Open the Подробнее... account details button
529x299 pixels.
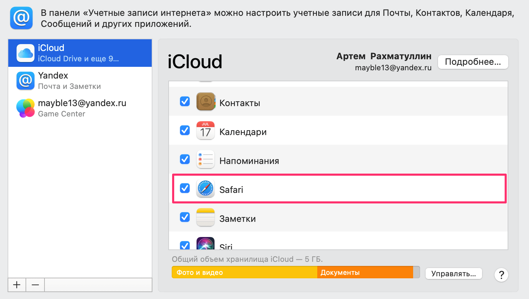coord(473,62)
